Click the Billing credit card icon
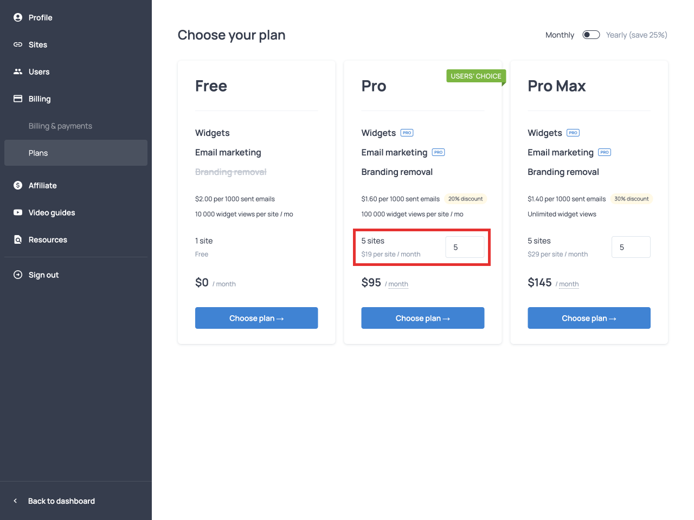 pos(18,99)
